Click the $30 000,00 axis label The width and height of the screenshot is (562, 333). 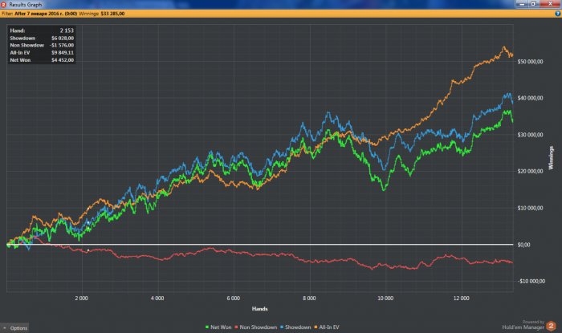[x=530, y=135]
